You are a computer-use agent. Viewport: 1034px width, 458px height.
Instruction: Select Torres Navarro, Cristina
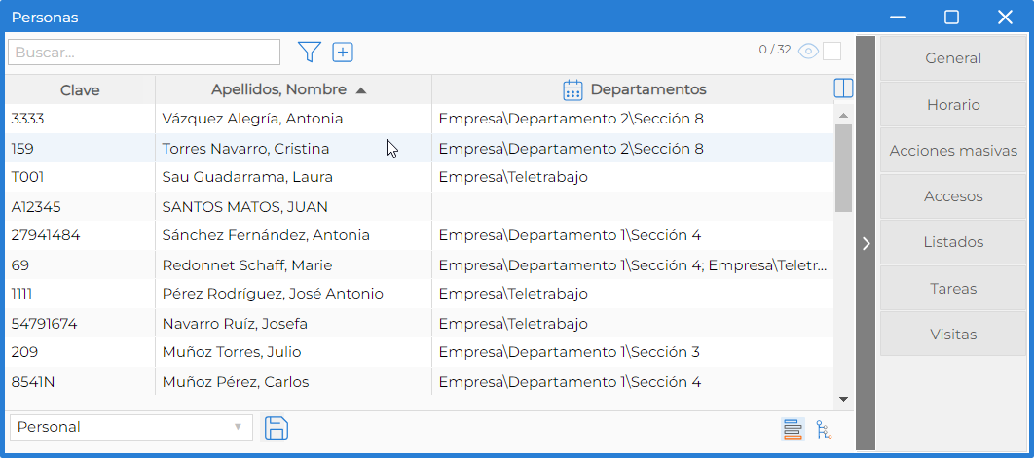click(x=420, y=148)
